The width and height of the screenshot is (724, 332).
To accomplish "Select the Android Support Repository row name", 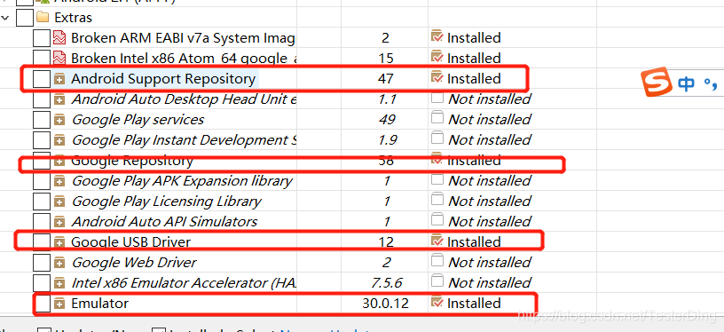I will tap(163, 79).
